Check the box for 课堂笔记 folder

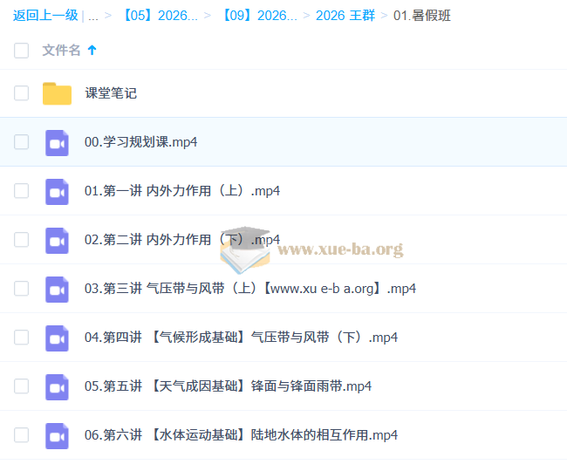click(21, 93)
